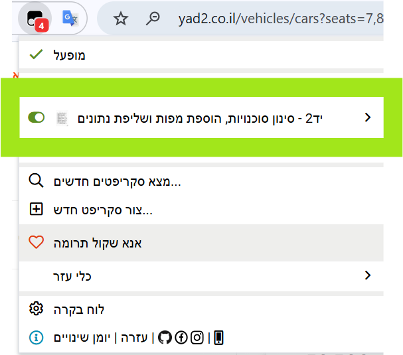
Task: Toggle the יד2 script on/off switch
Action: pos(37,117)
